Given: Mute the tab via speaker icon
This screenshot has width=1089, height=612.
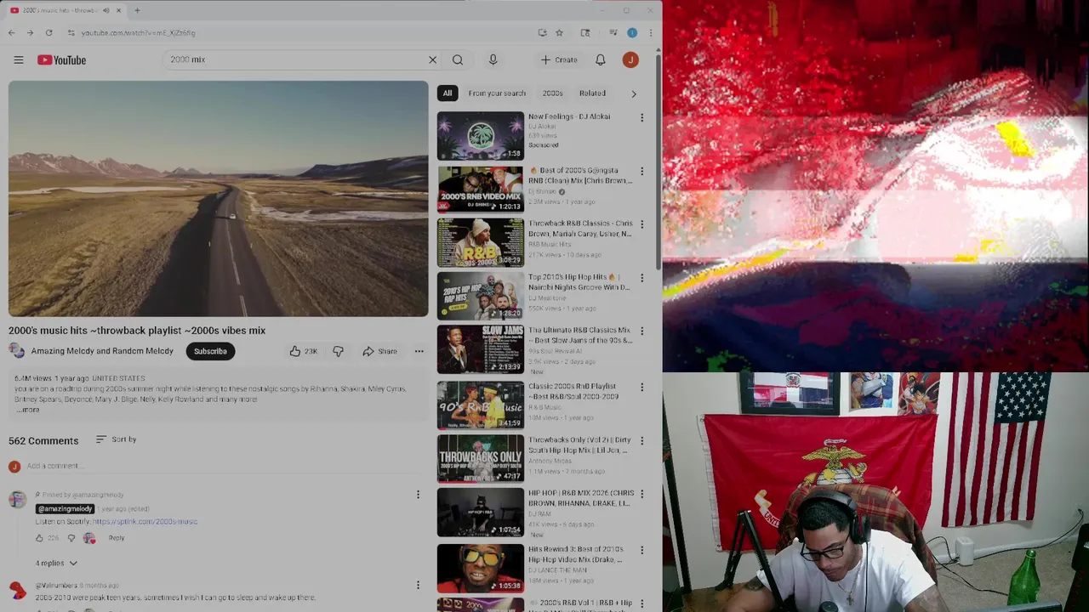Looking at the screenshot, I should coord(105,10).
